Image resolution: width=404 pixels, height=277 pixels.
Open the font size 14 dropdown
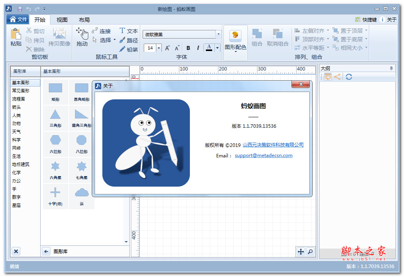tap(159, 48)
